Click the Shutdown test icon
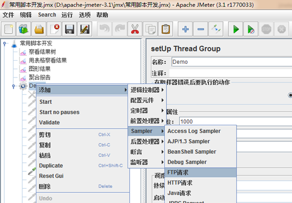This screenshot has height=203, width=292. pyautogui.click(x=281, y=29)
